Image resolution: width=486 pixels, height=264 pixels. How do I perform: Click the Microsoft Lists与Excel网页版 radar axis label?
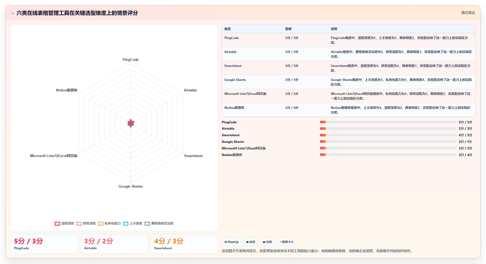click(x=54, y=156)
